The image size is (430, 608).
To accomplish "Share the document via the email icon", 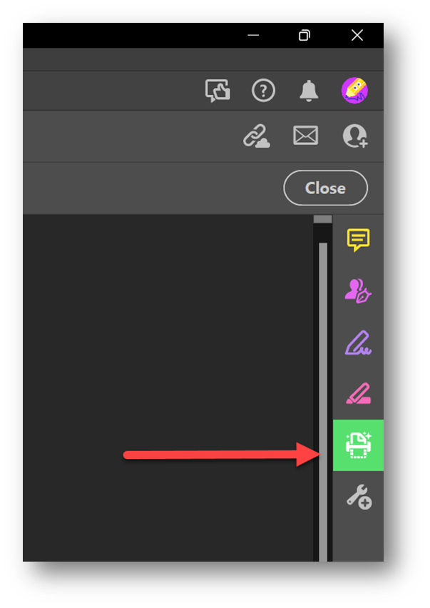I will point(305,136).
